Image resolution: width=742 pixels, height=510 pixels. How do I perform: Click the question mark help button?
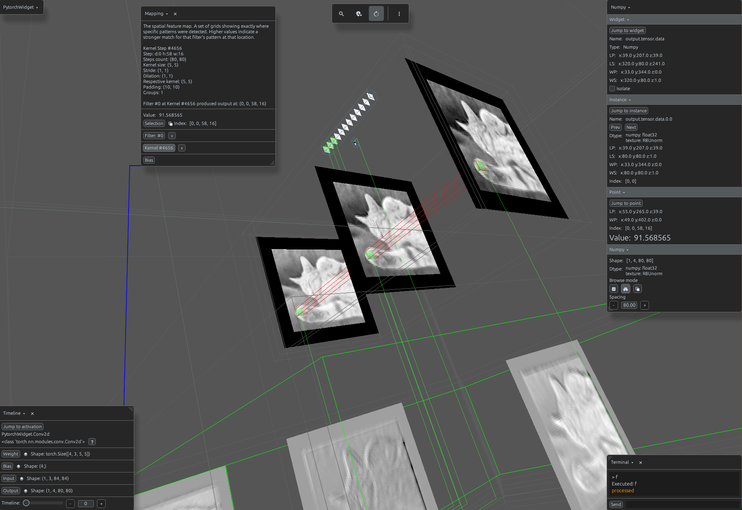(92, 442)
